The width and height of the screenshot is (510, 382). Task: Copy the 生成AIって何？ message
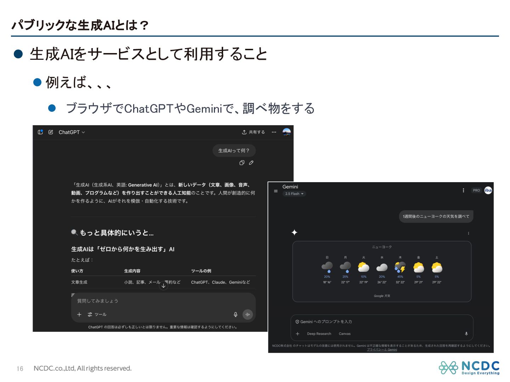tap(242, 163)
